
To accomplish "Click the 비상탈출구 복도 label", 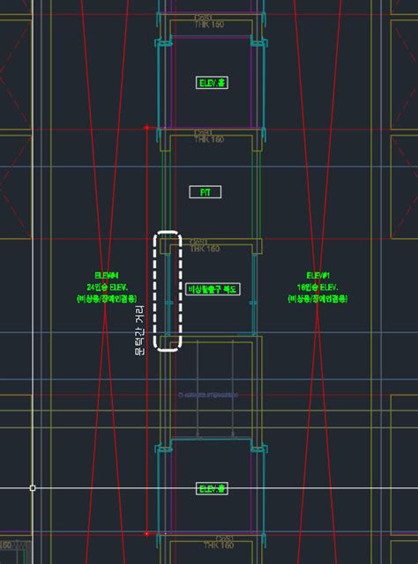I will tap(213, 289).
